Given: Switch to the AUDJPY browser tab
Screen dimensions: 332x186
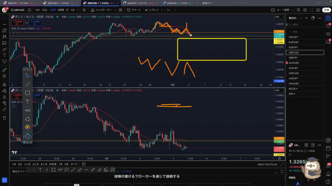Looking at the screenshot, I should (141, 3).
